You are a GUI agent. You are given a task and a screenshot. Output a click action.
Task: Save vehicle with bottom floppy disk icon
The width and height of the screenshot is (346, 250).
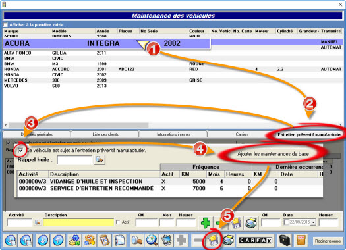(x=213, y=240)
